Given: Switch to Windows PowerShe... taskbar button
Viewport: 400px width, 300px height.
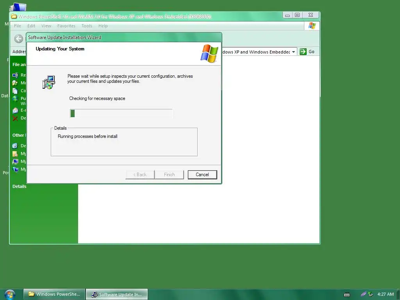Looking at the screenshot, I should [54, 294].
